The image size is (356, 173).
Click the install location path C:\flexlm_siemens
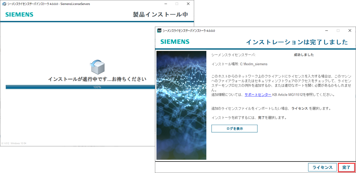[253, 64]
